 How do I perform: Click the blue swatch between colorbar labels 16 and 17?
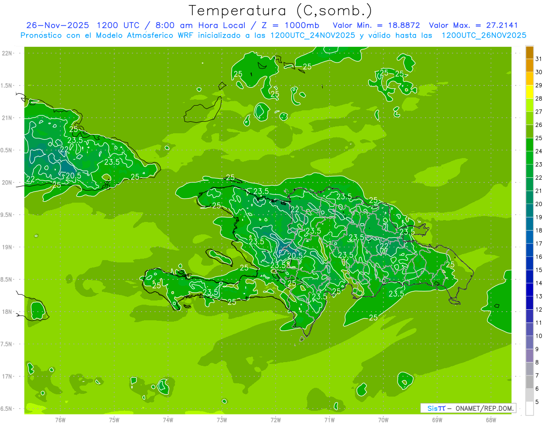[x=529, y=250]
